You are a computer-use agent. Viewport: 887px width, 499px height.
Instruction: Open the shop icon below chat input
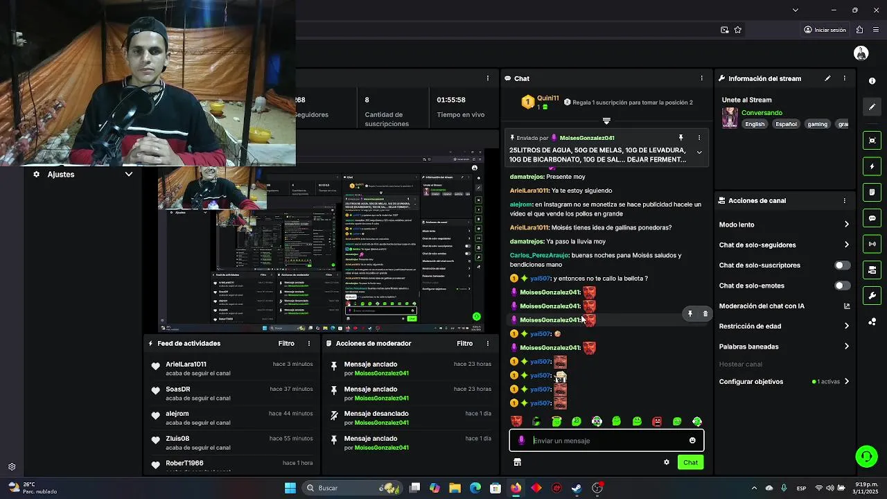click(x=517, y=462)
